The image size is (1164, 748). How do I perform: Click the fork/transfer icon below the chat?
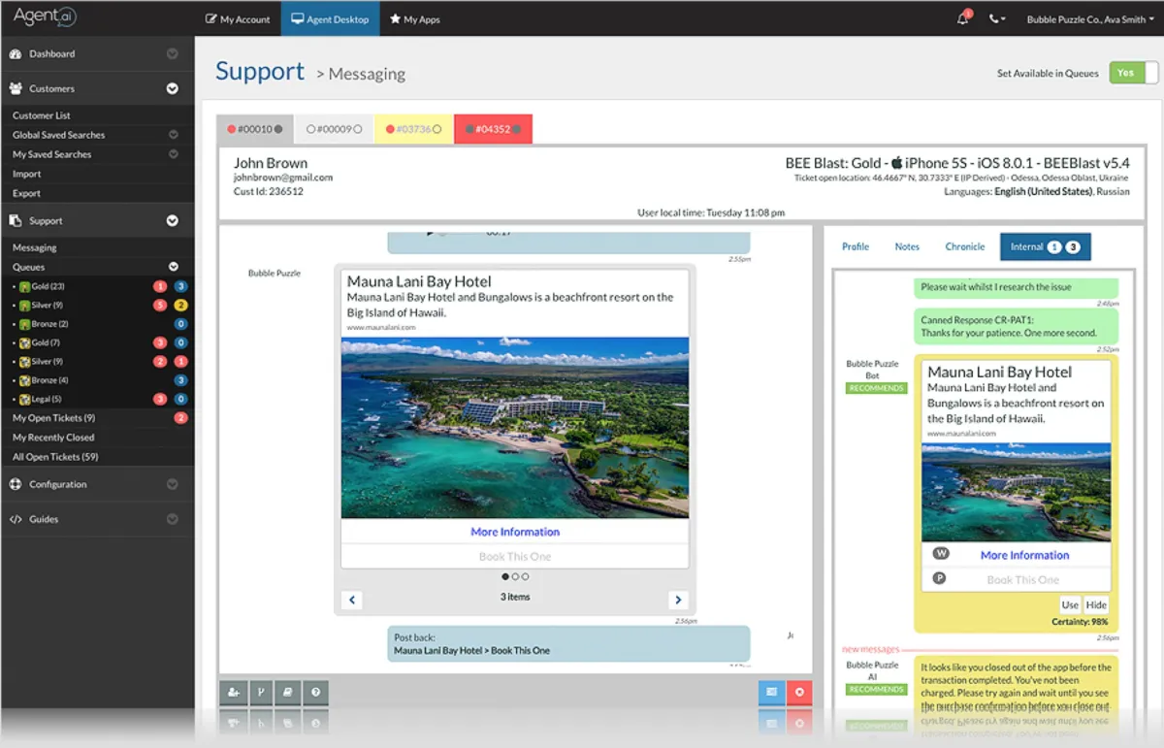[260, 692]
